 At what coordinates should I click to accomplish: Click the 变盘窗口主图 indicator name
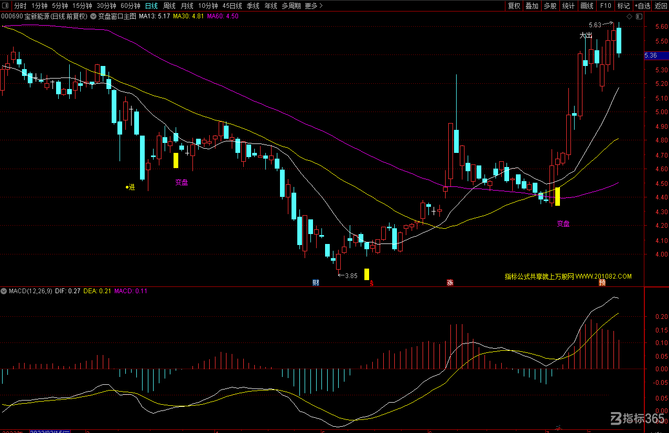[117, 16]
